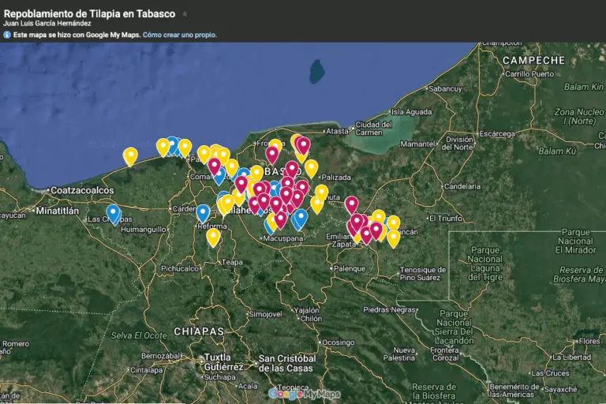The width and height of the screenshot is (606, 404).
Task: Click author name Juan Luis García Hernández
Action: point(47,24)
